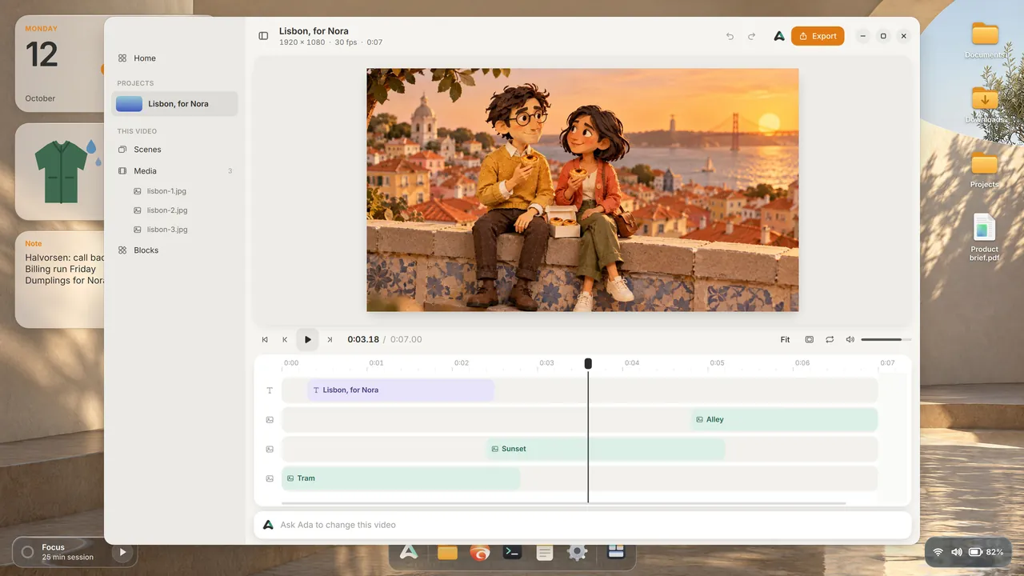The image size is (1024, 576).
Task: Click the Tram track image icon
Action: (x=270, y=478)
